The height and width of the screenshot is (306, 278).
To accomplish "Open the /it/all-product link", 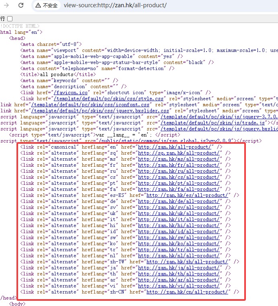I will pos(179,219).
